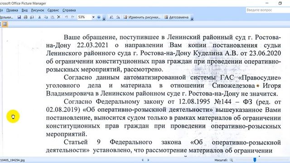This screenshot has width=290, height=163.
Task: Open the Рисунок menu
Action: tap(38, 10)
